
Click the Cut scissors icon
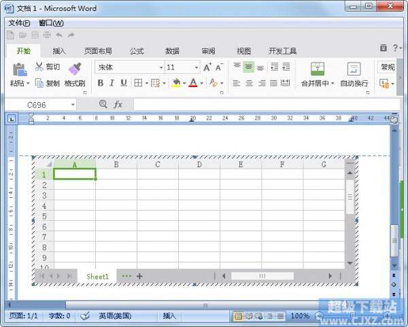39,67
